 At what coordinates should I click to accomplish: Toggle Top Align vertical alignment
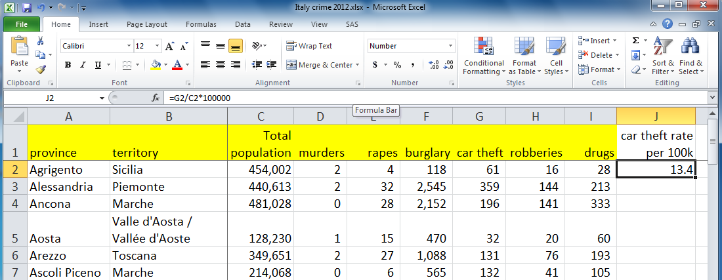(x=205, y=46)
